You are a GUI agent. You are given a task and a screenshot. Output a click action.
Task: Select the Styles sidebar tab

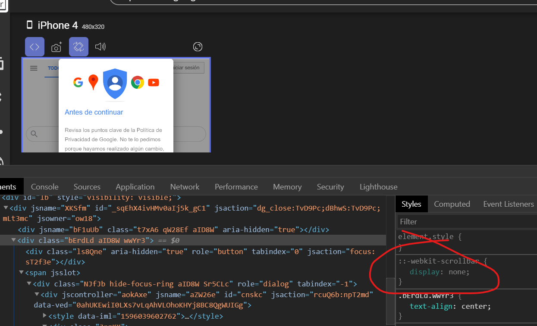pyautogui.click(x=411, y=204)
